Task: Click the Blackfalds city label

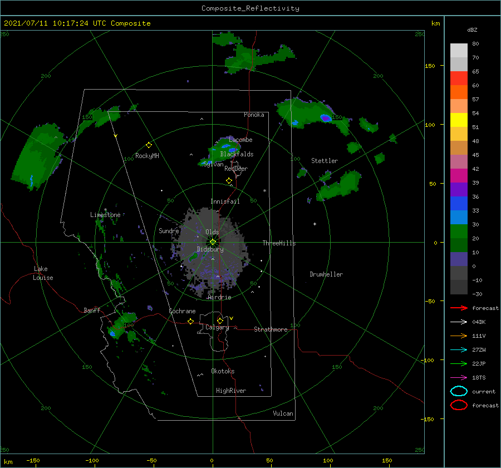Action: (237, 154)
